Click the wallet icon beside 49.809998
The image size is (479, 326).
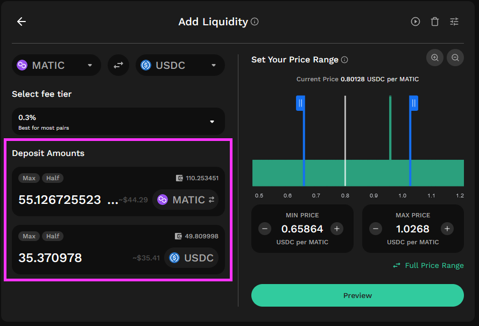pos(178,236)
